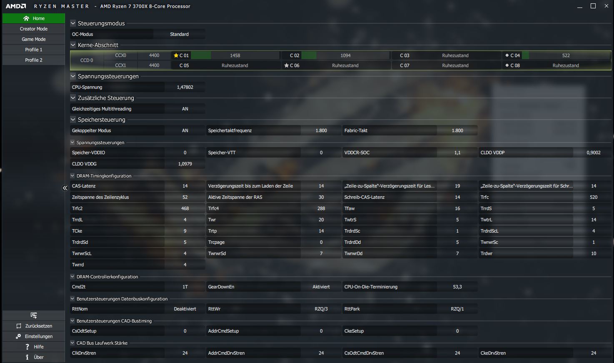614x363 pixels.
Task: Click the VDDCR-SOC value 1,1
Action: (x=457, y=153)
